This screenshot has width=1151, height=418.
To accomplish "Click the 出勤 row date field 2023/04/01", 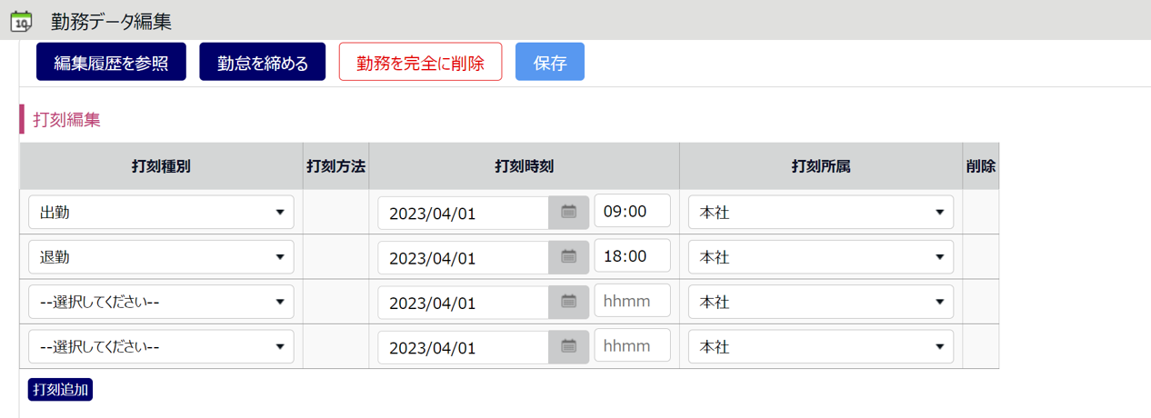I will click(464, 213).
